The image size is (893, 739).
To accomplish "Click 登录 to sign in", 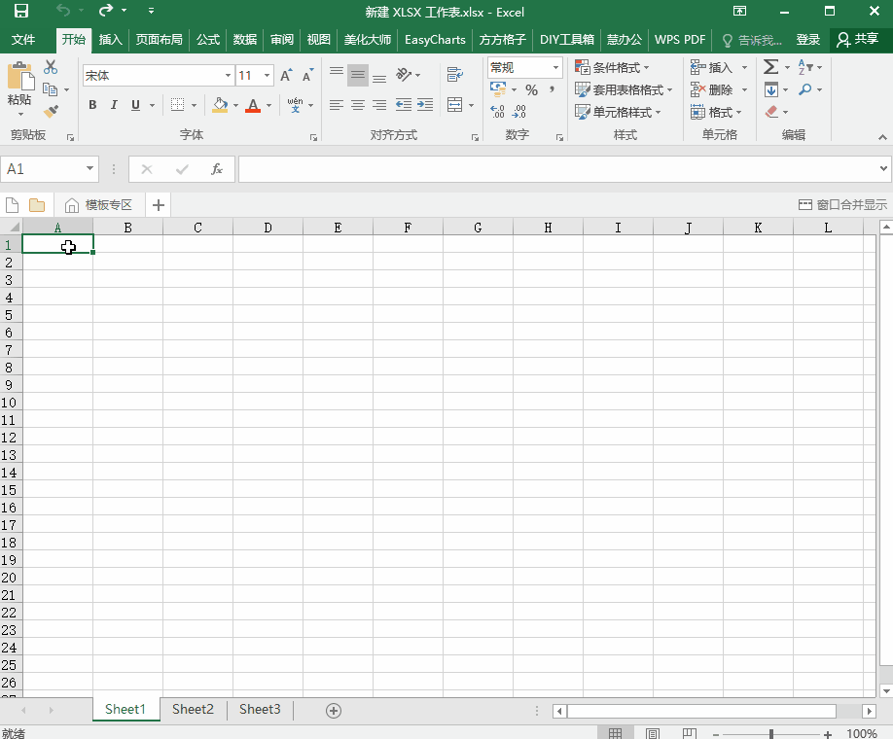I will pos(807,39).
